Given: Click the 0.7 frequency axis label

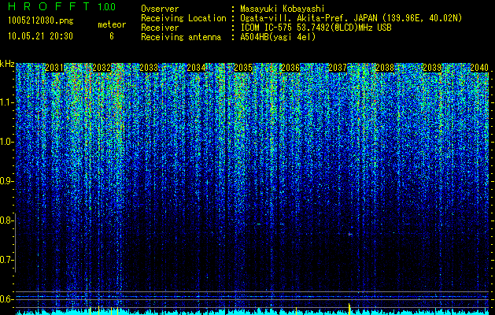Looking at the screenshot, I should coord(6,260).
